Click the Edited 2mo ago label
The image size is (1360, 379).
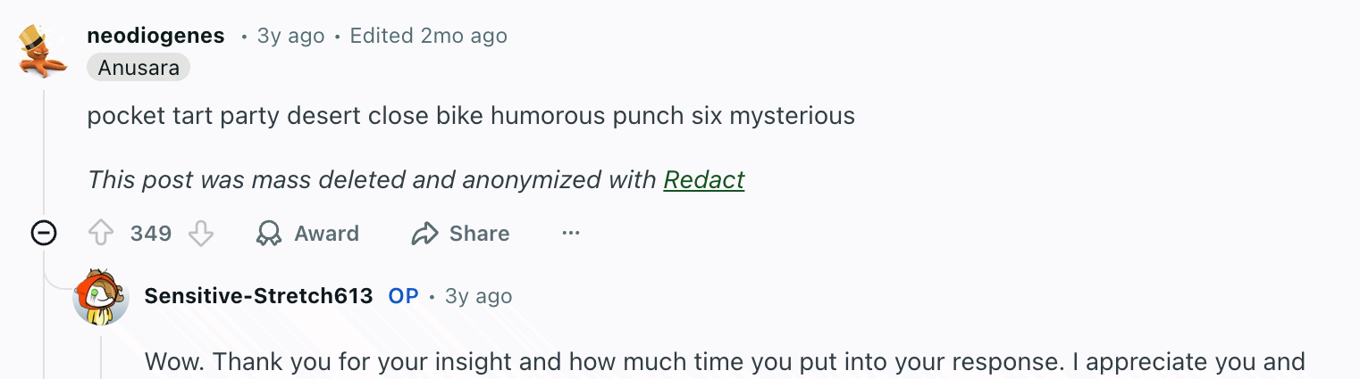click(x=428, y=36)
